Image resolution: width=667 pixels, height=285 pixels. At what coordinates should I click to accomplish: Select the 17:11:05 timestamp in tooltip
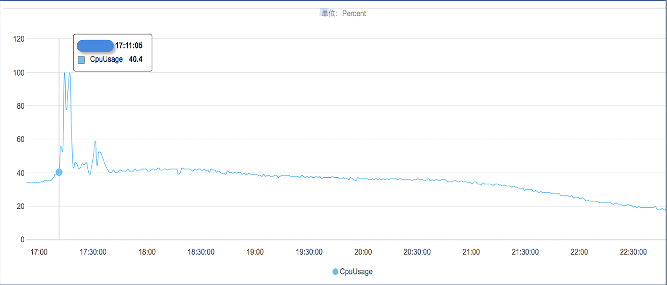click(129, 46)
